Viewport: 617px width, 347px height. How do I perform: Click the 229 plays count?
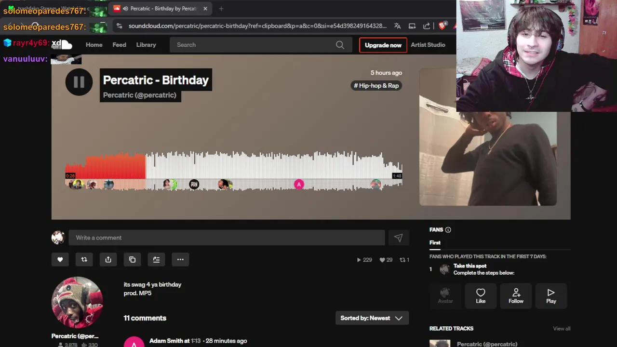tap(364, 260)
